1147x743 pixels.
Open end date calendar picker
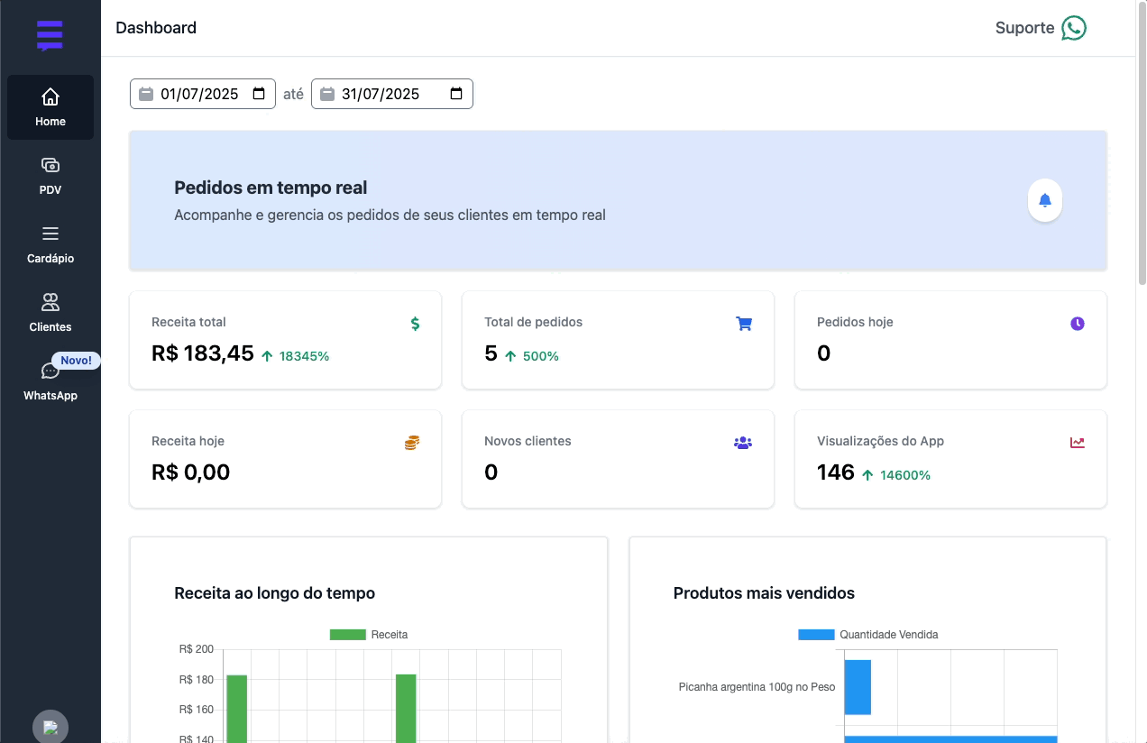[x=456, y=94]
